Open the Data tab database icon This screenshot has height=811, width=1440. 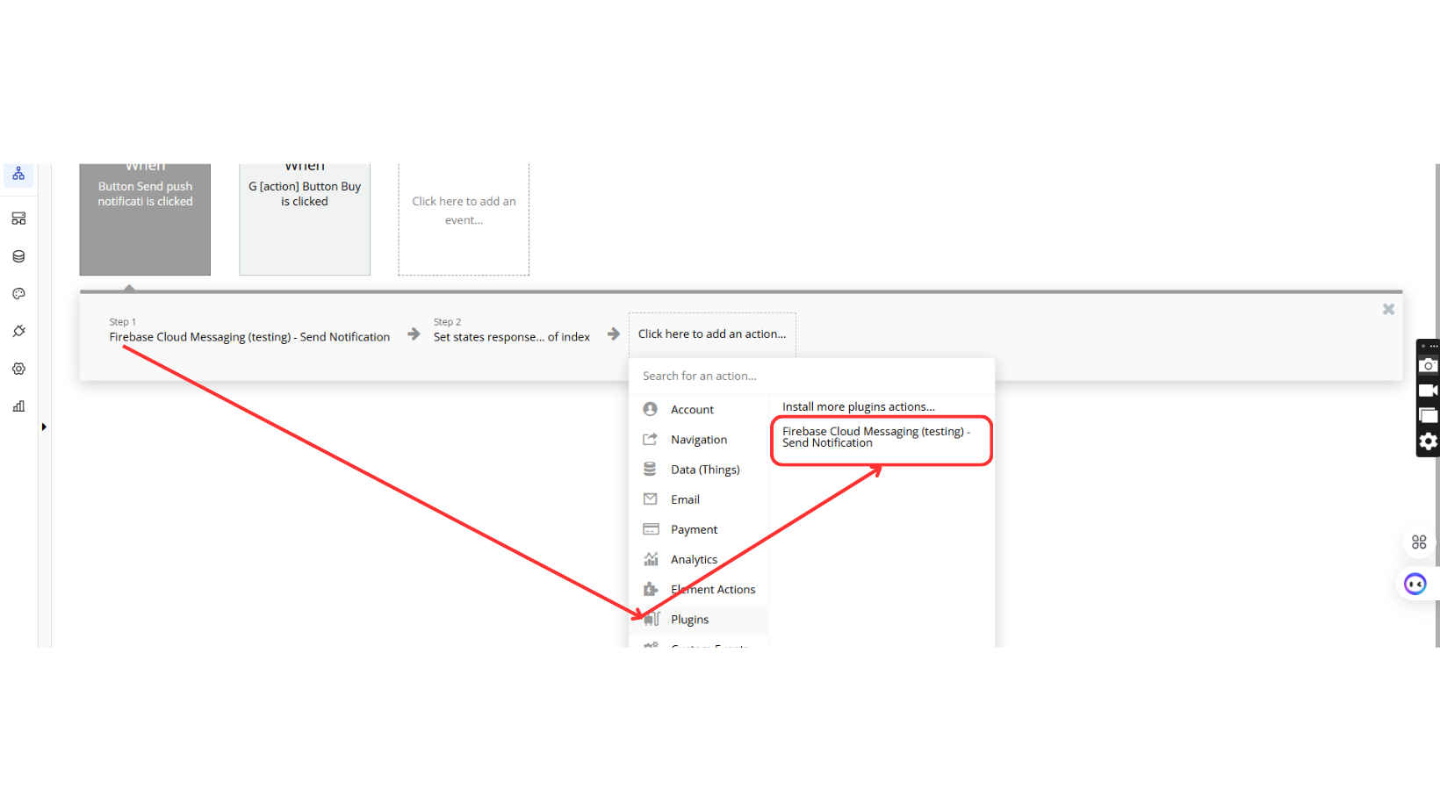click(18, 256)
